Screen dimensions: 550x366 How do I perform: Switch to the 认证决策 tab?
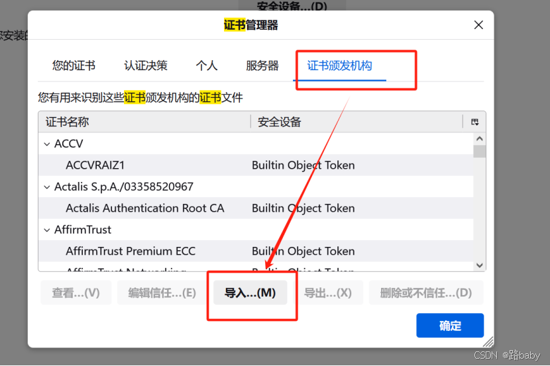click(146, 66)
